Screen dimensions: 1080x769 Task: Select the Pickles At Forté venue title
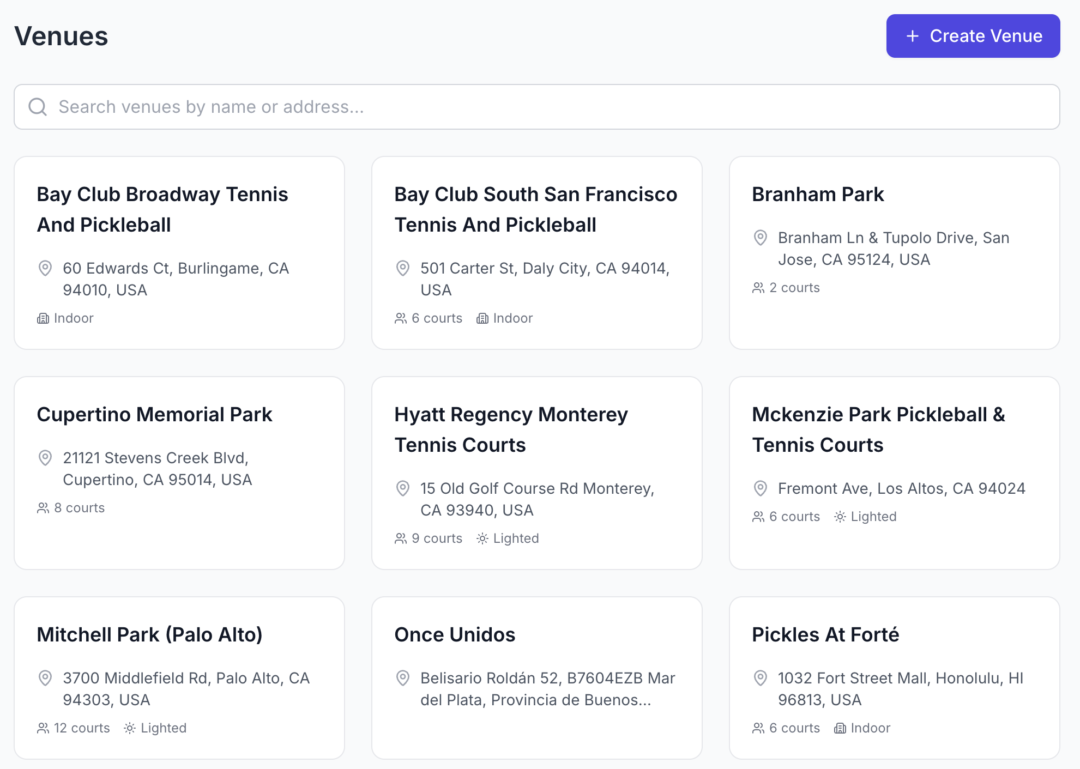(825, 634)
